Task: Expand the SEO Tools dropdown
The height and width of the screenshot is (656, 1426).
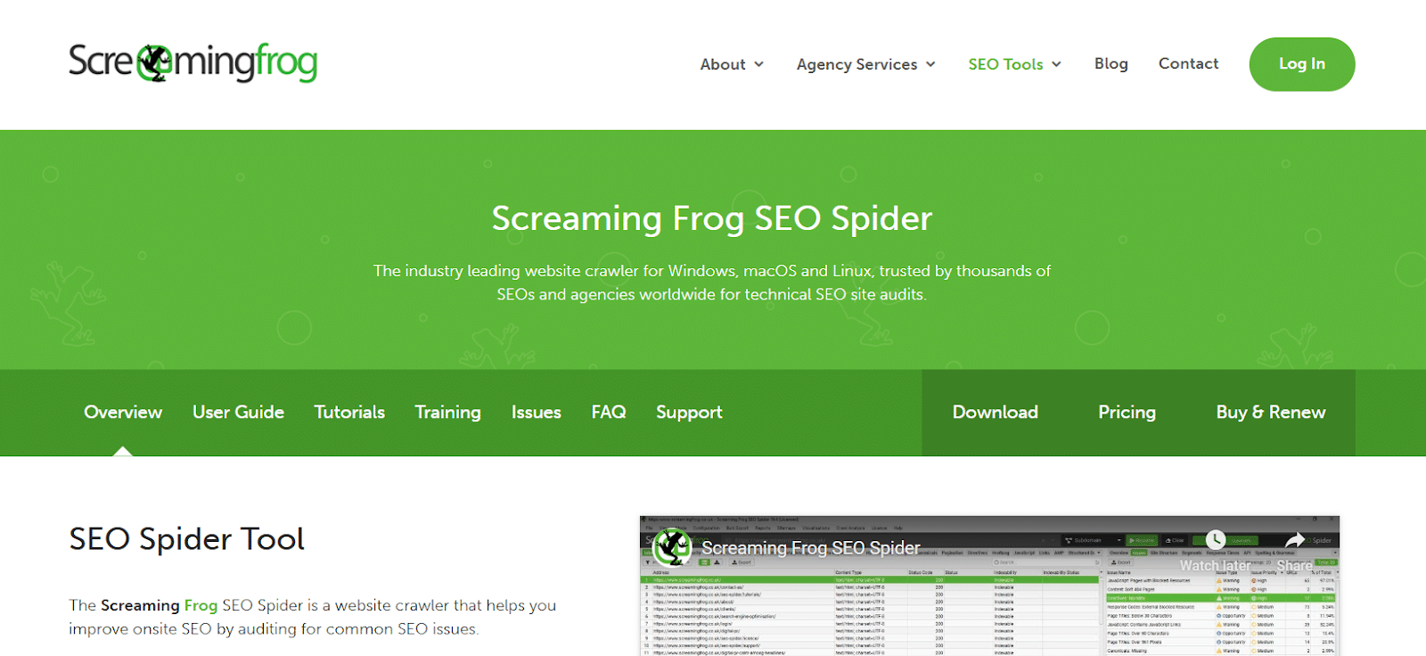Action: (x=1014, y=64)
